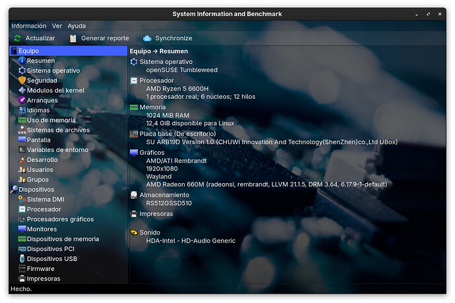Click the Synchronize cloud icon
Screen dimensions: 455x303
(x=147, y=38)
